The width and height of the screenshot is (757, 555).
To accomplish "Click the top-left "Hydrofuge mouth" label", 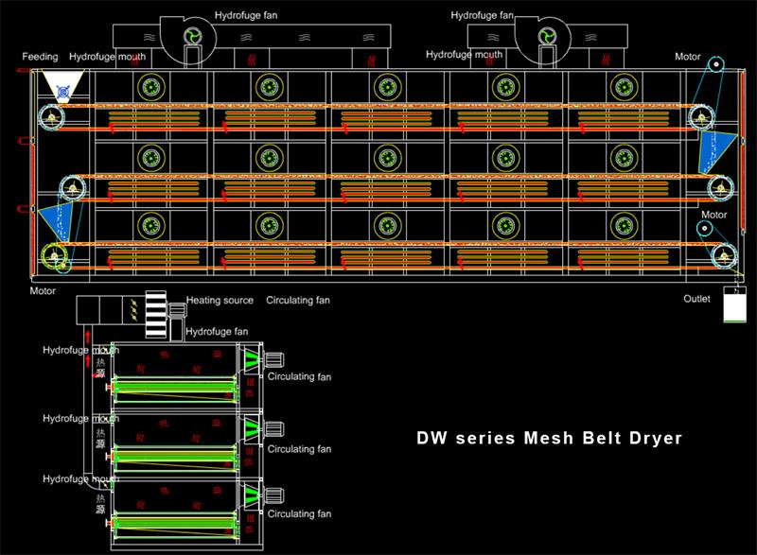I will click(108, 58).
